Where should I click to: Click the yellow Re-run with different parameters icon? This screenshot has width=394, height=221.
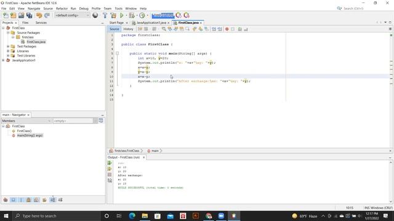(x=110, y=169)
